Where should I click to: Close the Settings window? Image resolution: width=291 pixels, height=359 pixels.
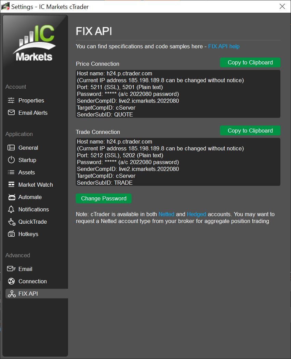(282, 7)
